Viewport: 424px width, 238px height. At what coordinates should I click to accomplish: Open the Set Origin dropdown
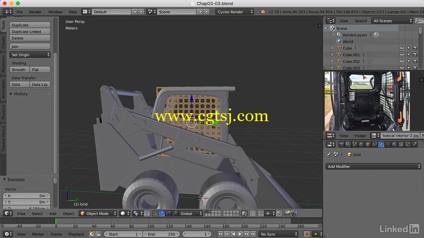point(30,55)
